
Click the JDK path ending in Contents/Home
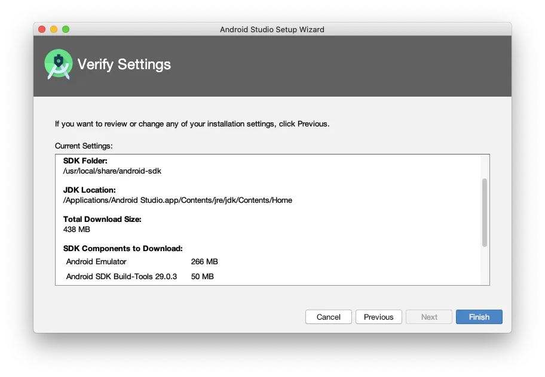[x=177, y=200]
